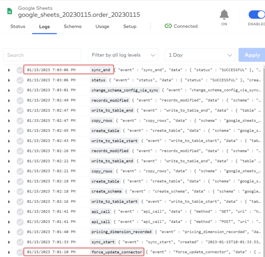Click the Google Sheets connector icon
The height and width of the screenshot is (257, 265).
coord(10,11)
